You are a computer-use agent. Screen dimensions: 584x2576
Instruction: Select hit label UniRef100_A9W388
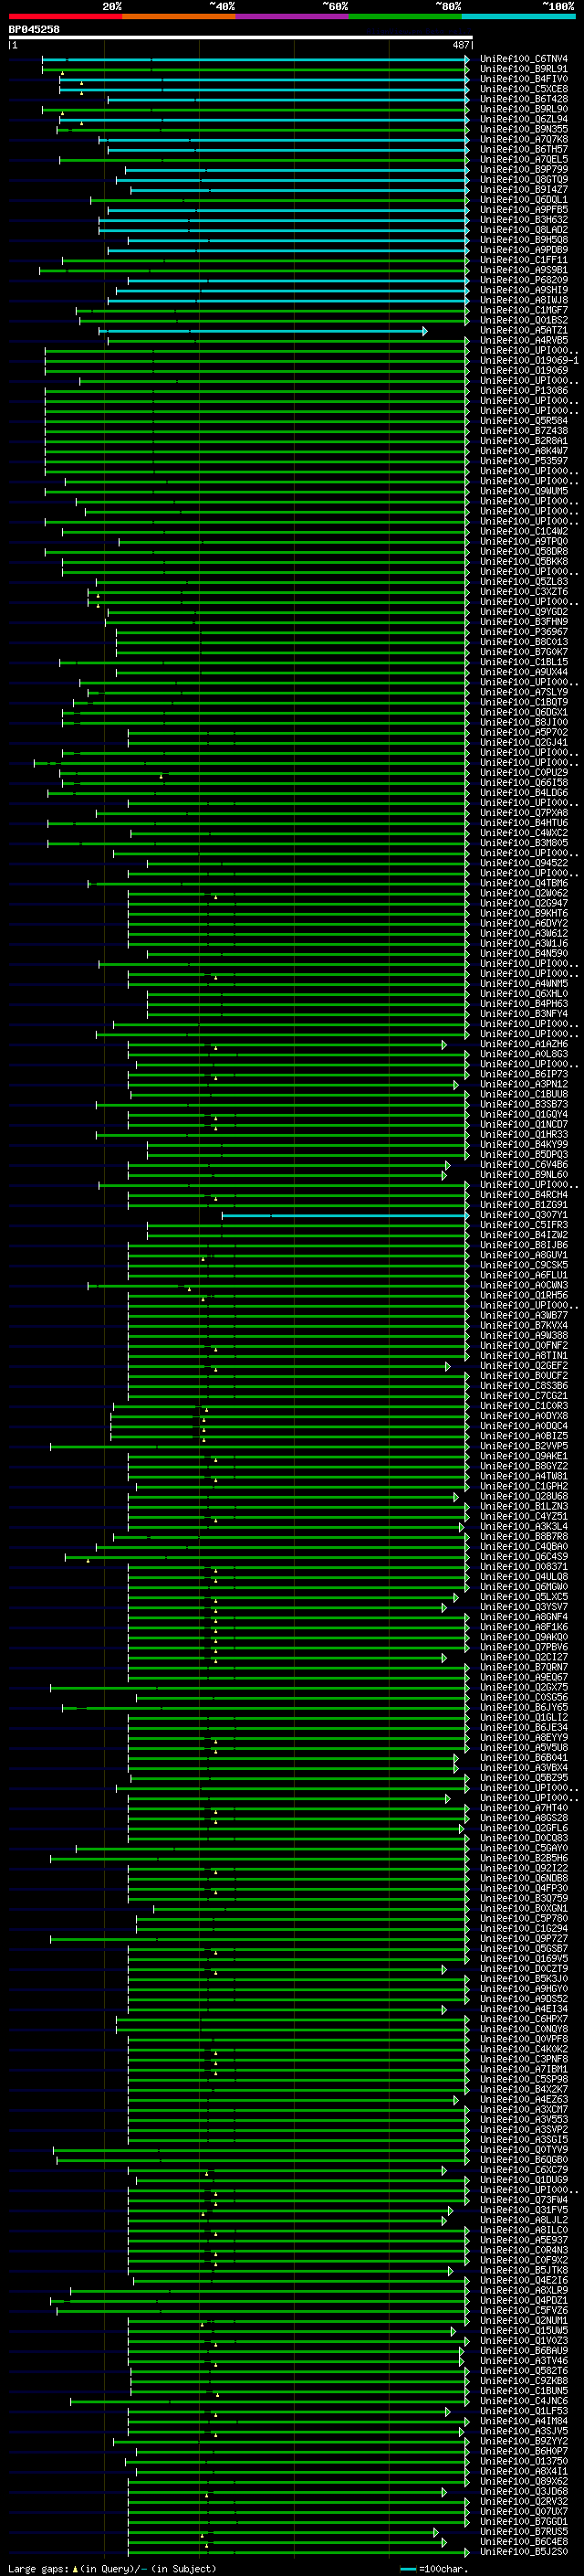pyautogui.click(x=524, y=1336)
